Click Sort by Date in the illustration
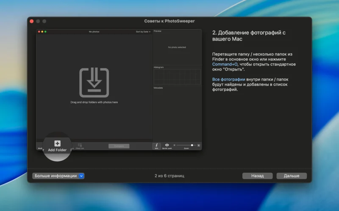The height and width of the screenshot is (211, 339). point(143,32)
